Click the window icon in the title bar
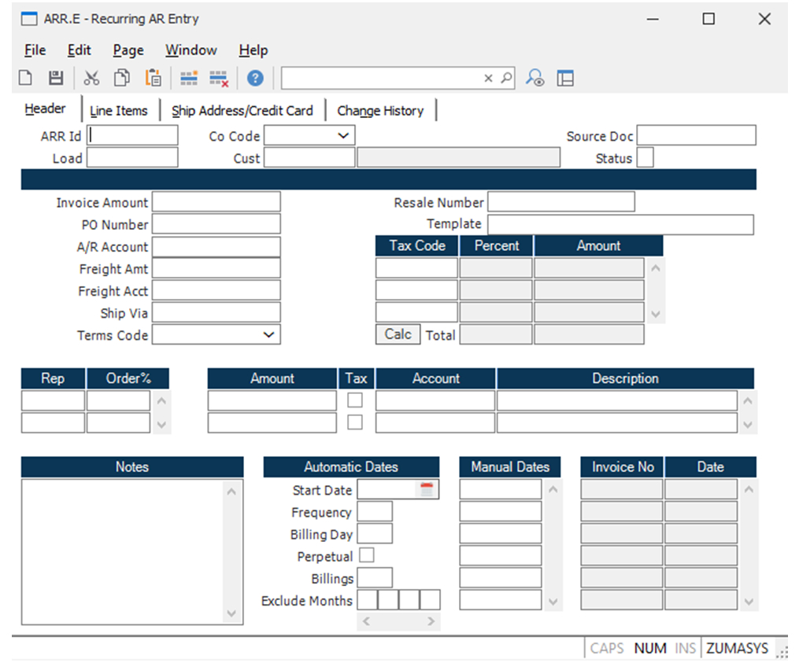Screen dimensions: 799x663 tap(29, 19)
